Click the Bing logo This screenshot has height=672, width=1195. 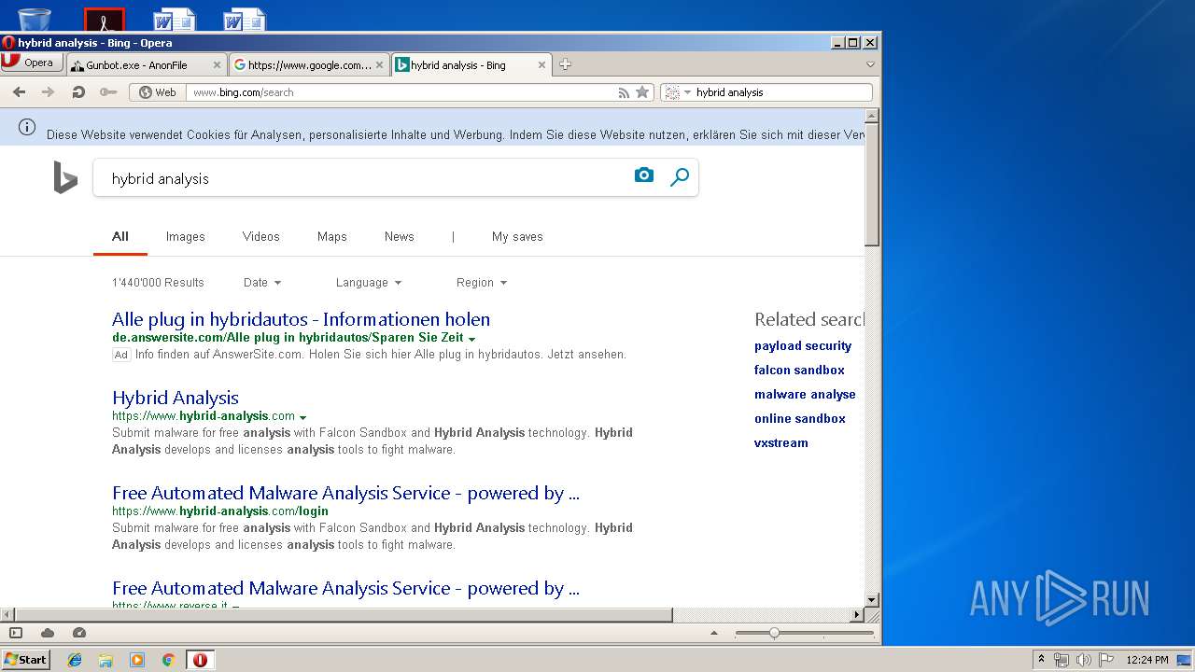pos(65,177)
